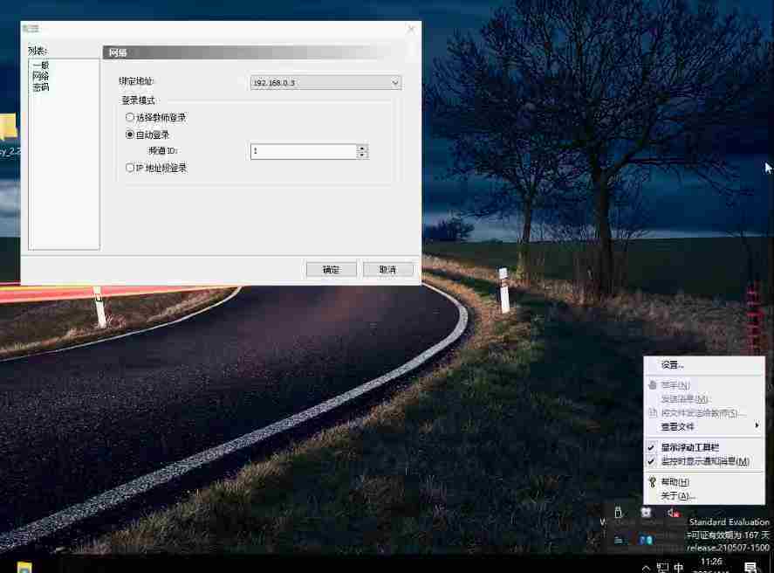Select the 选择教师登录 radio button
Image resolution: width=774 pixels, height=573 pixels.
(130, 117)
